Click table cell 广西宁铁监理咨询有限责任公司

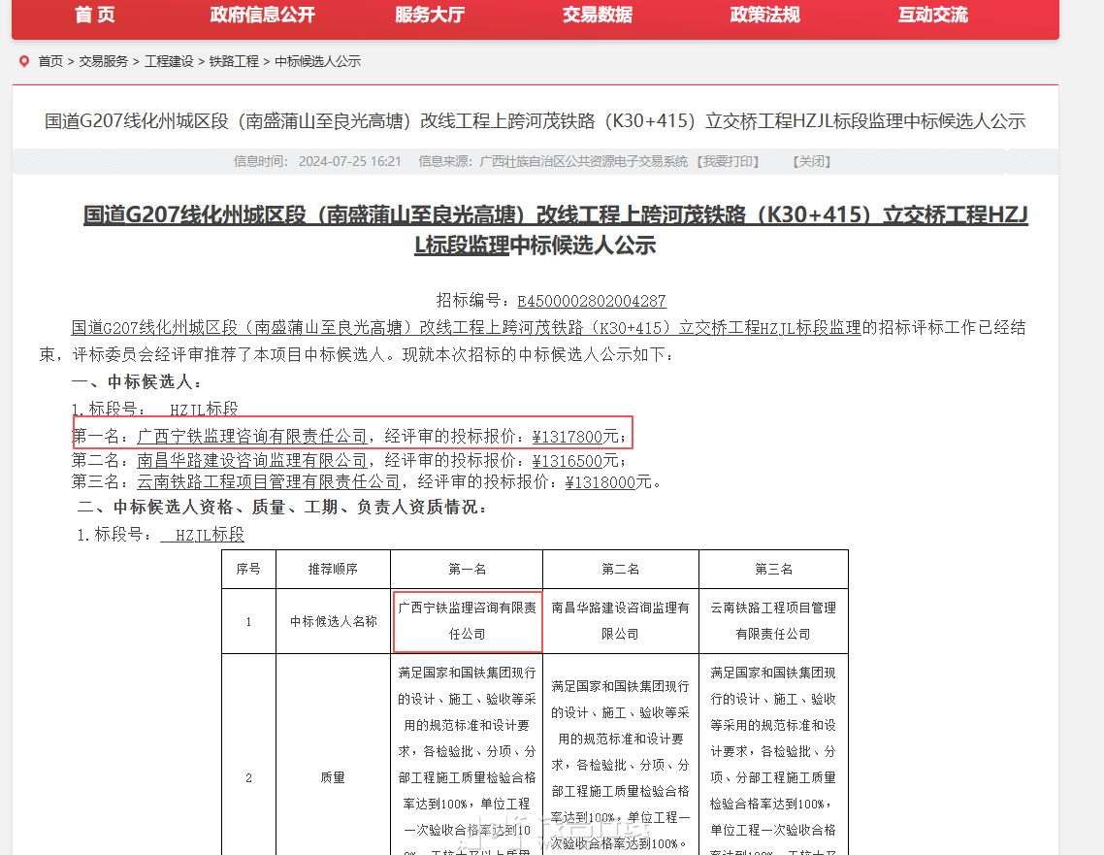click(467, 621)
